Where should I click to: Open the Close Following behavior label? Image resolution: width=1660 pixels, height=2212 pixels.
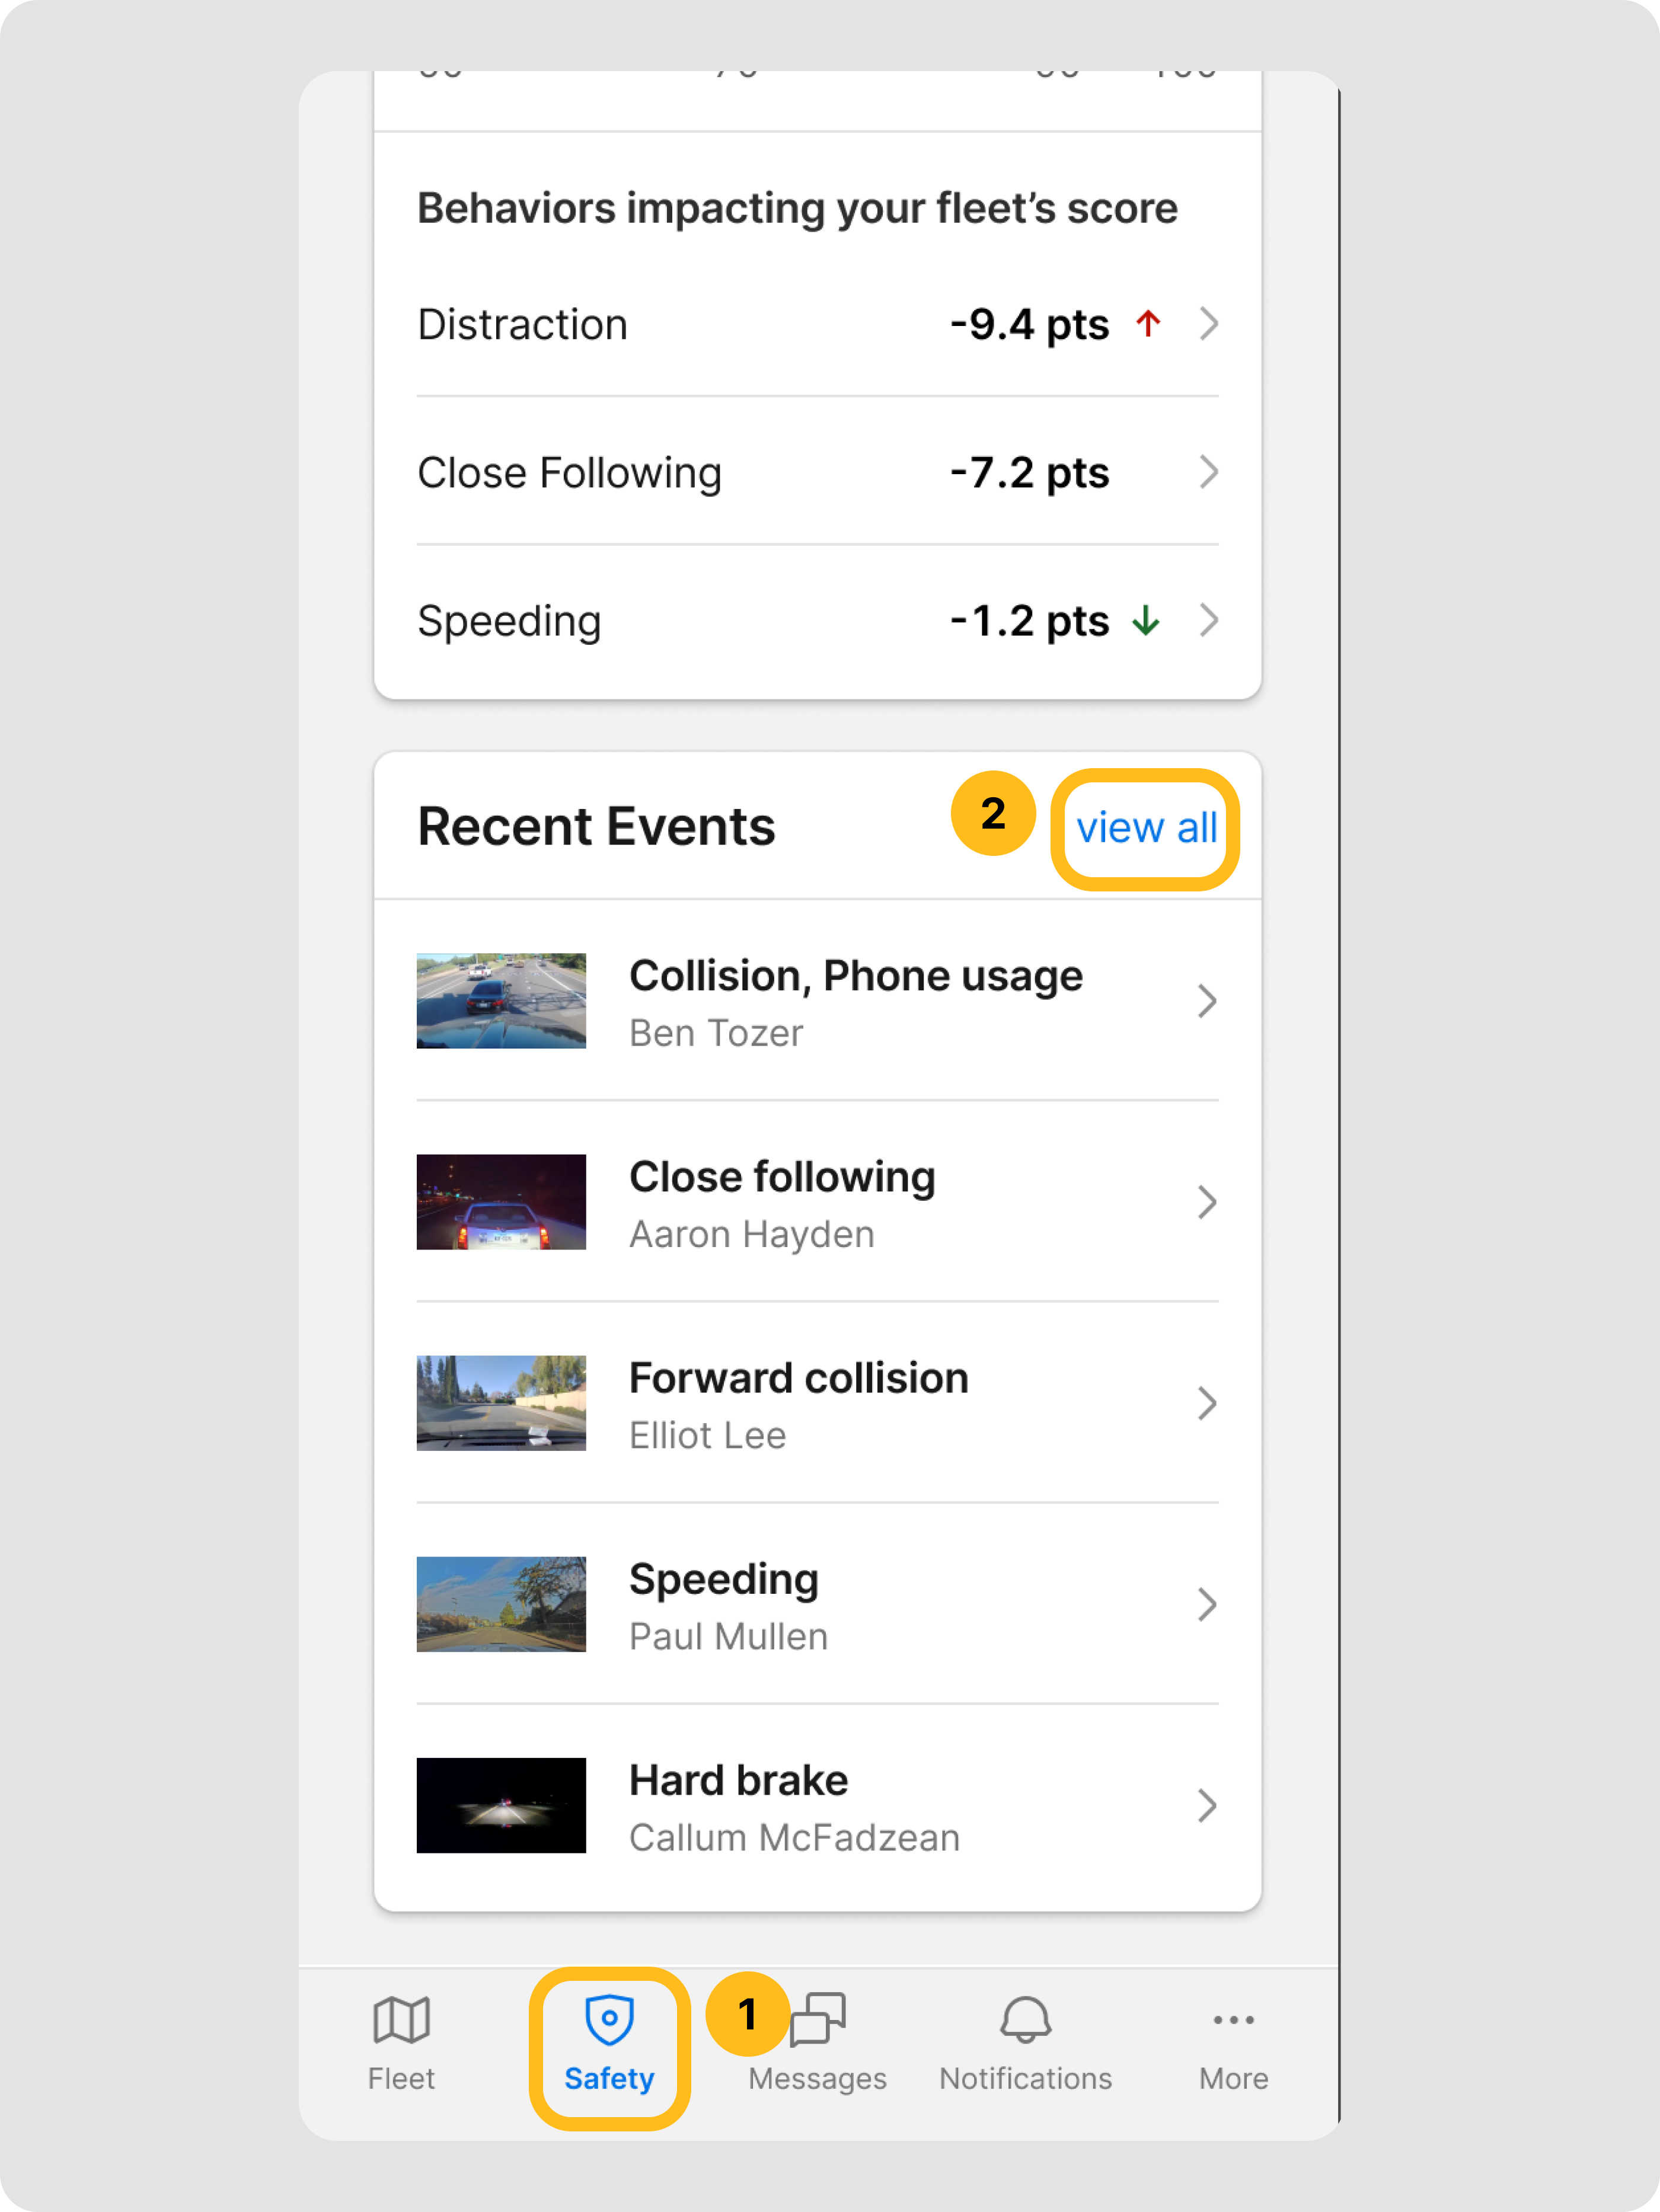[569, 473]
